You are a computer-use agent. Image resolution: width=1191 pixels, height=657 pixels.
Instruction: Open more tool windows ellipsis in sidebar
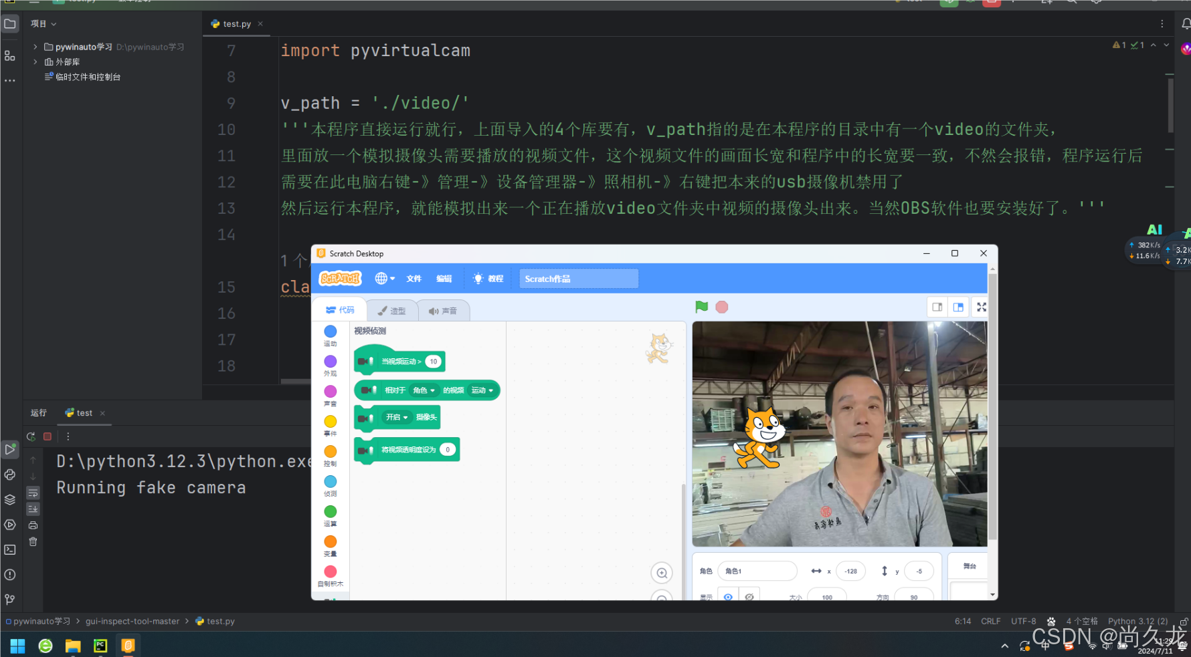(x=9, y=80)
